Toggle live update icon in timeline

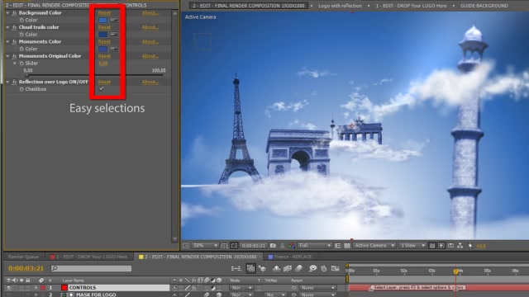(x=250, y=268)
